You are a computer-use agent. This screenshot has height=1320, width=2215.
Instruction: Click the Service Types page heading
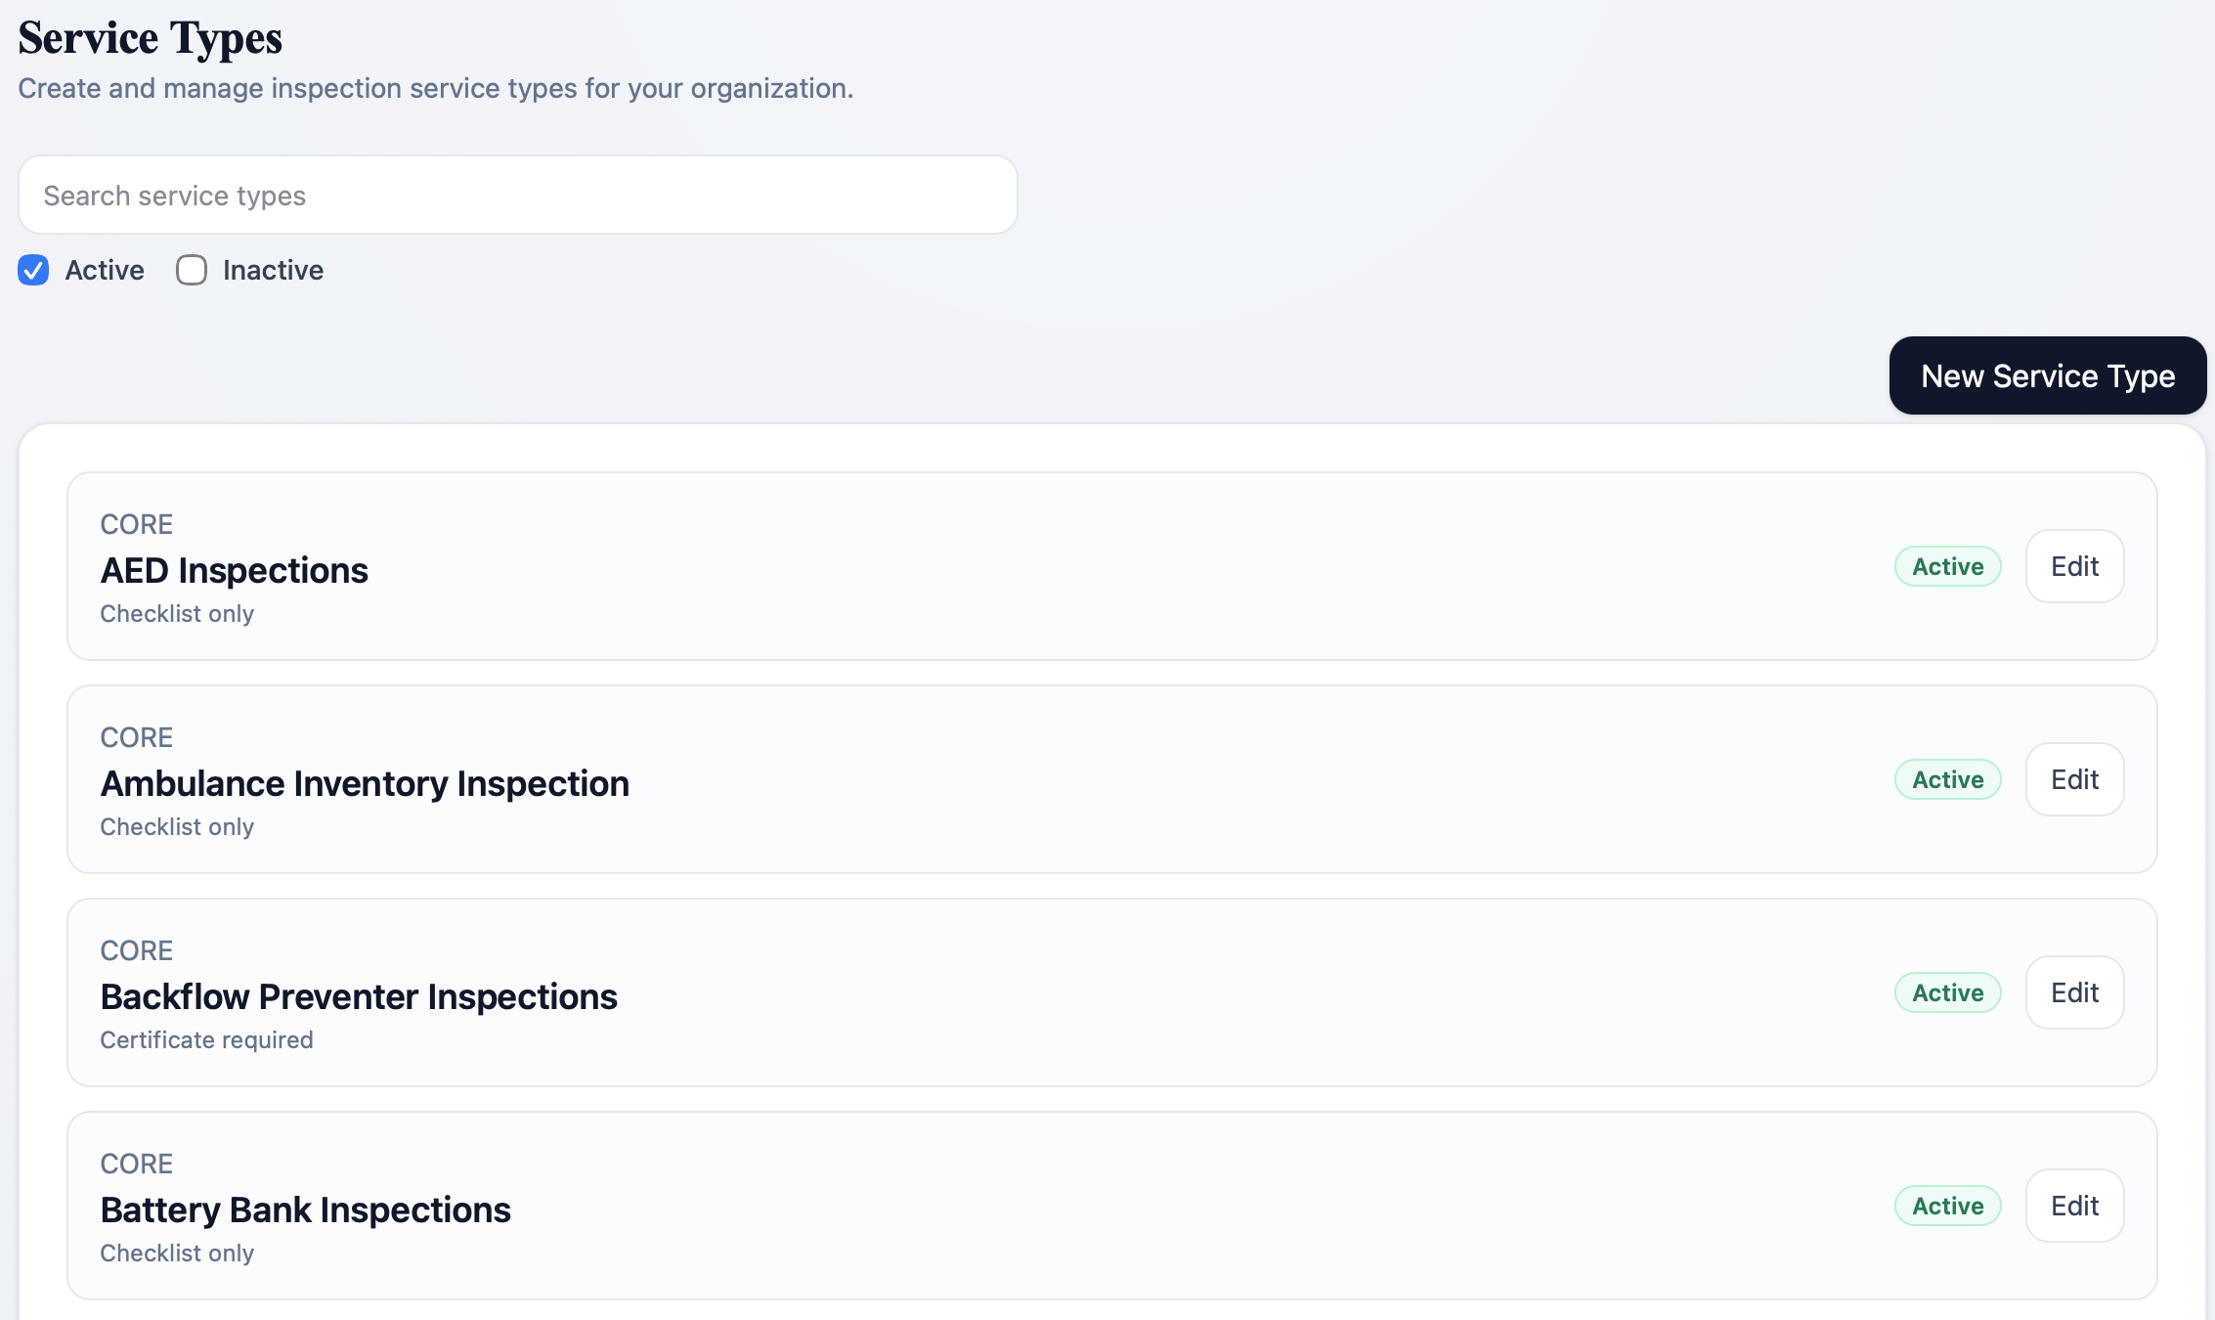151,39
